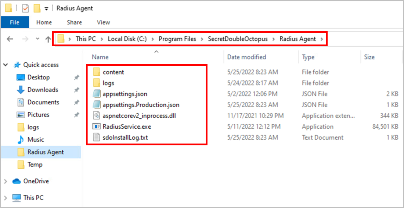Click the Music note icon in sidebar
404x208 pixels.
[21, 140]
